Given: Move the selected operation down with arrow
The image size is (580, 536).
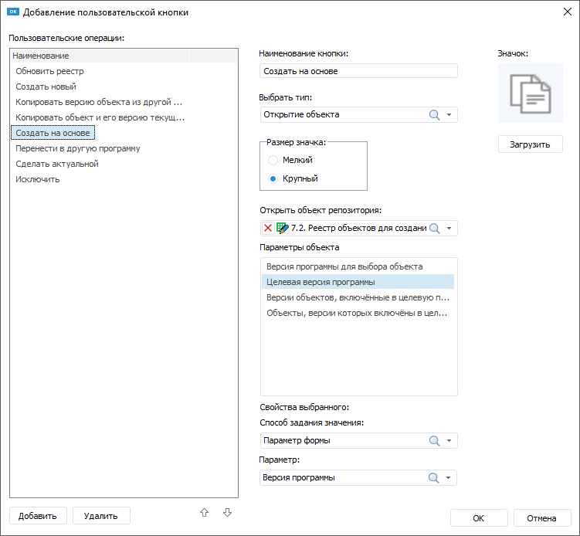Looking at the screenshot, I should coord(227,512).
